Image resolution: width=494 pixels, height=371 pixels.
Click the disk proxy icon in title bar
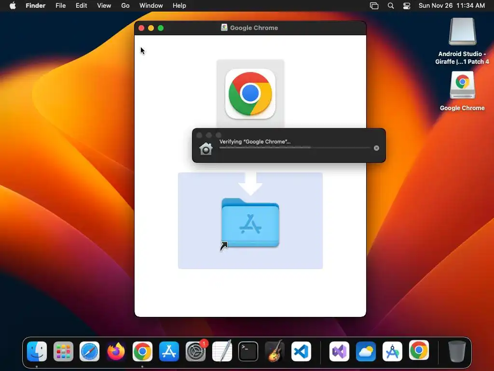click(x=224, y=28)
